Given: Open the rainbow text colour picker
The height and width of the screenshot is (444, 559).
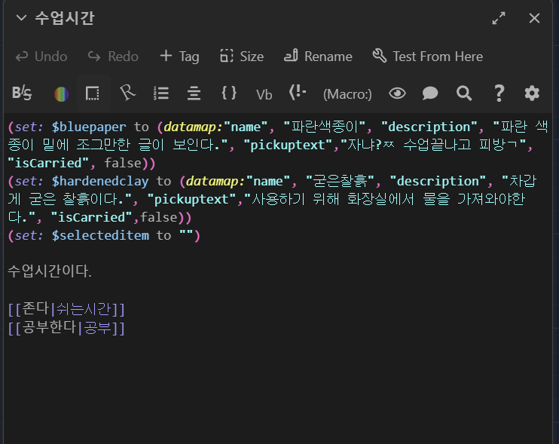Looking at the screenshot, I should (x=61, y=94).
